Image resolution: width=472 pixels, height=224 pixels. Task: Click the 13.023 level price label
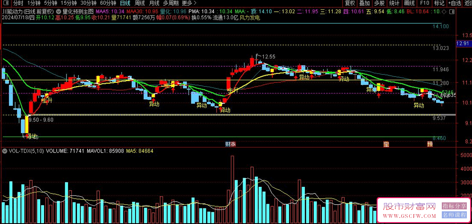(441, 48)
